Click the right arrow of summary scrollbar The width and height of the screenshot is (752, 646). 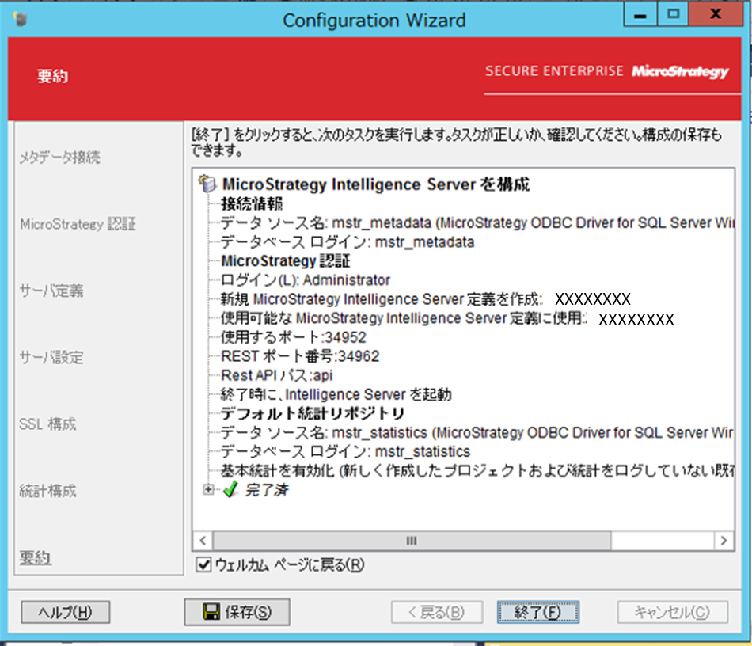(724, 541)
